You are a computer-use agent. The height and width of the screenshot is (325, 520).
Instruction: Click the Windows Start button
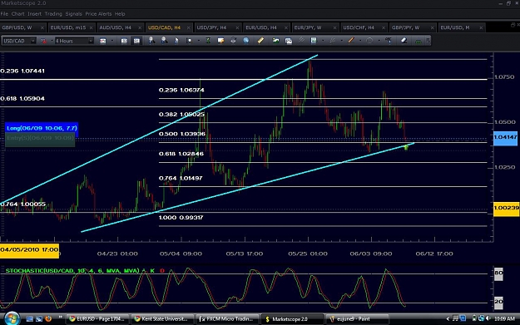(12, 318)
